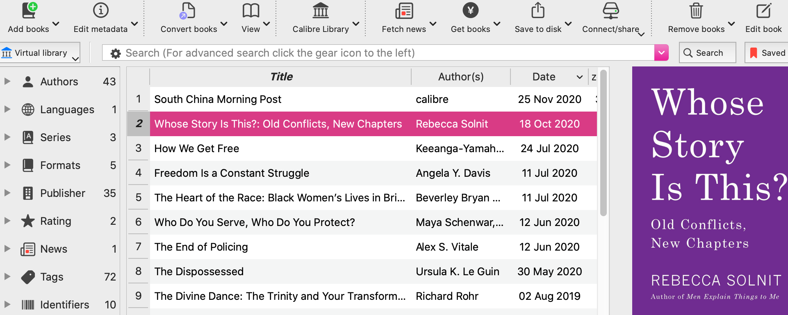This screenshot has width=788, height=315.
Task: Click the Connect/share icon
Action: click(x=611, y=11)
